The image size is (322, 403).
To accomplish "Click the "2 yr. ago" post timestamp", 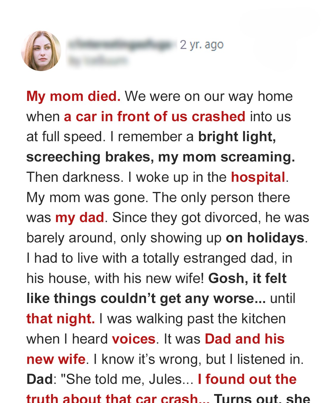I will [x=202, y=45].
